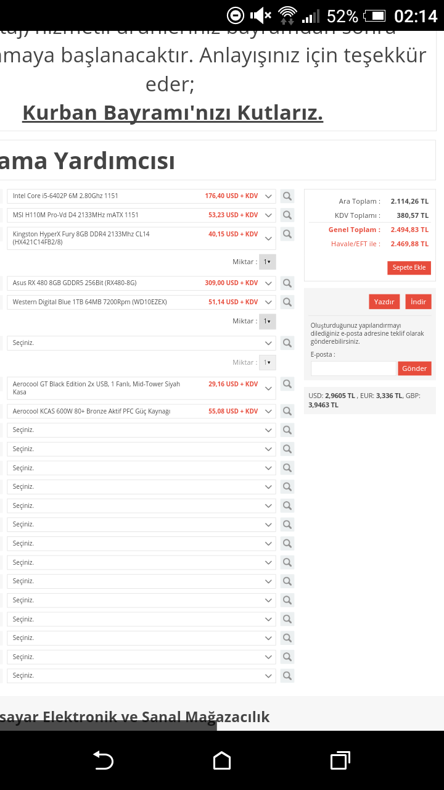This screenshot has width=444, height=790.
Task: Tap search icon for Kingston HyperX Fury RAM
Action: click(x=287, y=234)
